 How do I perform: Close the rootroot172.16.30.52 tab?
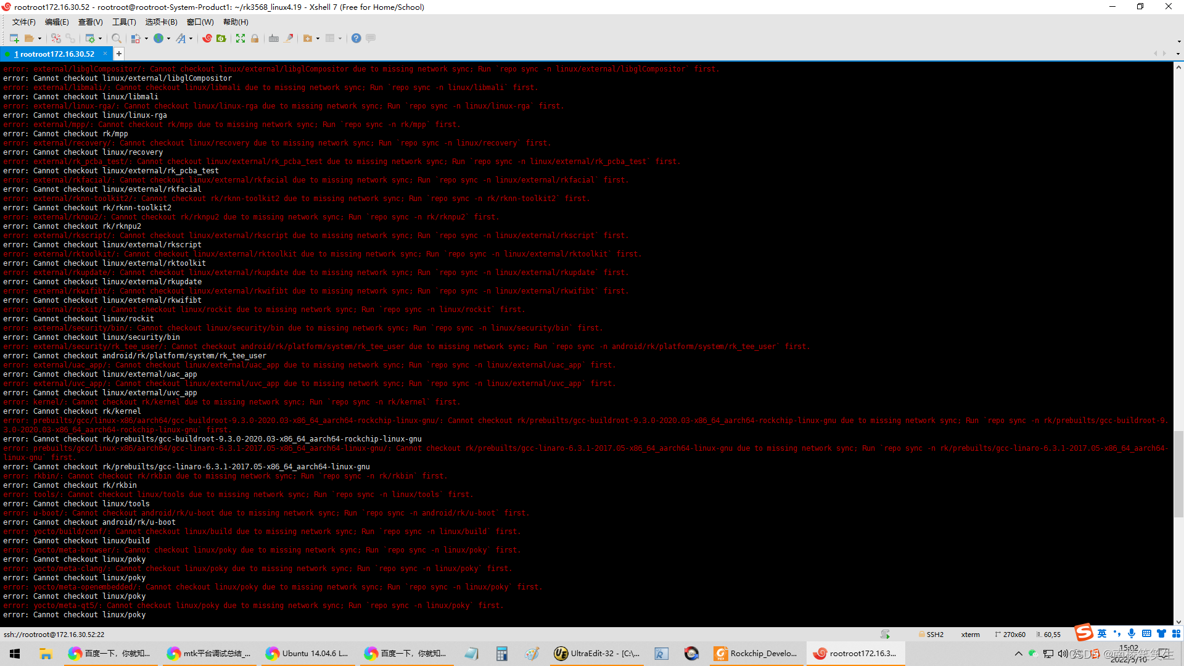[105, 54]
